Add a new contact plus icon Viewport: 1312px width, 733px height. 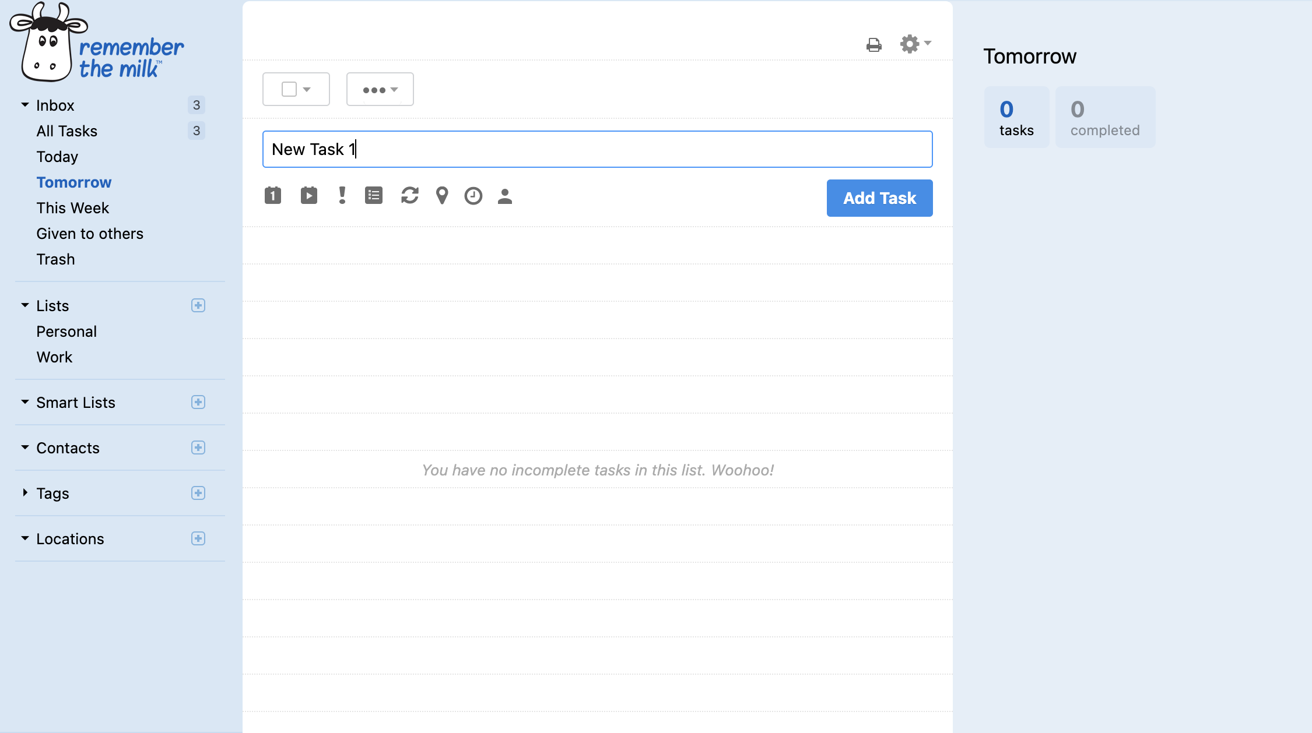point(198,447)
